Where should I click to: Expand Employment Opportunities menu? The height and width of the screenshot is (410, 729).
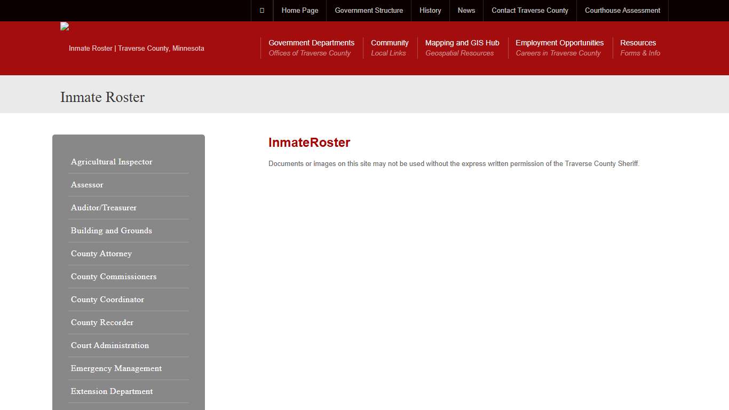pyautogui.click(x=559, y=48)
